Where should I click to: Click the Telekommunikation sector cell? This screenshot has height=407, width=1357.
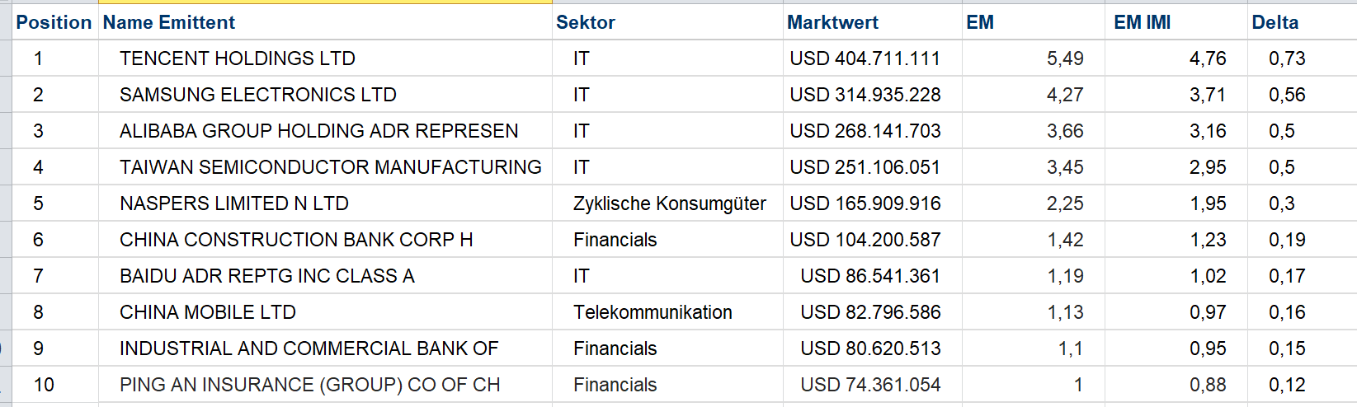click(653, 312)
